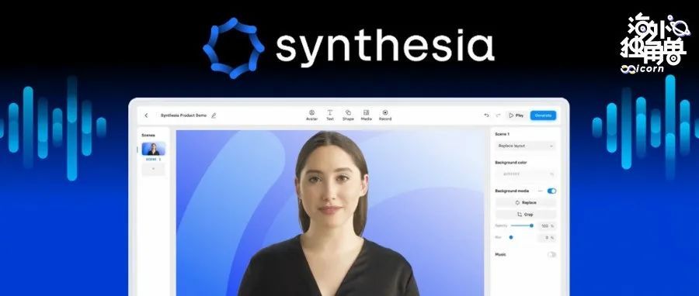The height and width of the screenshot is (296, 699).
Task: Open the Avatar tool in the toolbar
Action: (311, 115)
